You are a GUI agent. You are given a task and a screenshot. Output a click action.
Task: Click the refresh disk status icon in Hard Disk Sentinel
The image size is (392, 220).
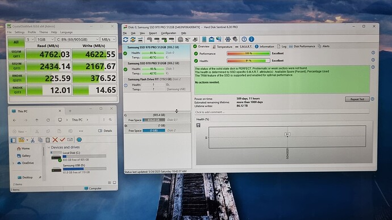click(x=126, y=40)
